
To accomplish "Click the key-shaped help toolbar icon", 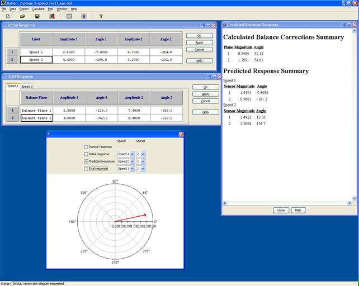I will pyautogui.click(x=101, y=16).
